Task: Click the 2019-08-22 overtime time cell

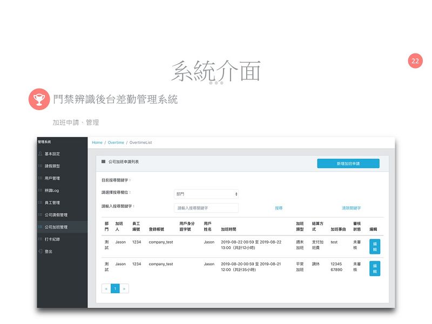Action: (x=251, y=245)
